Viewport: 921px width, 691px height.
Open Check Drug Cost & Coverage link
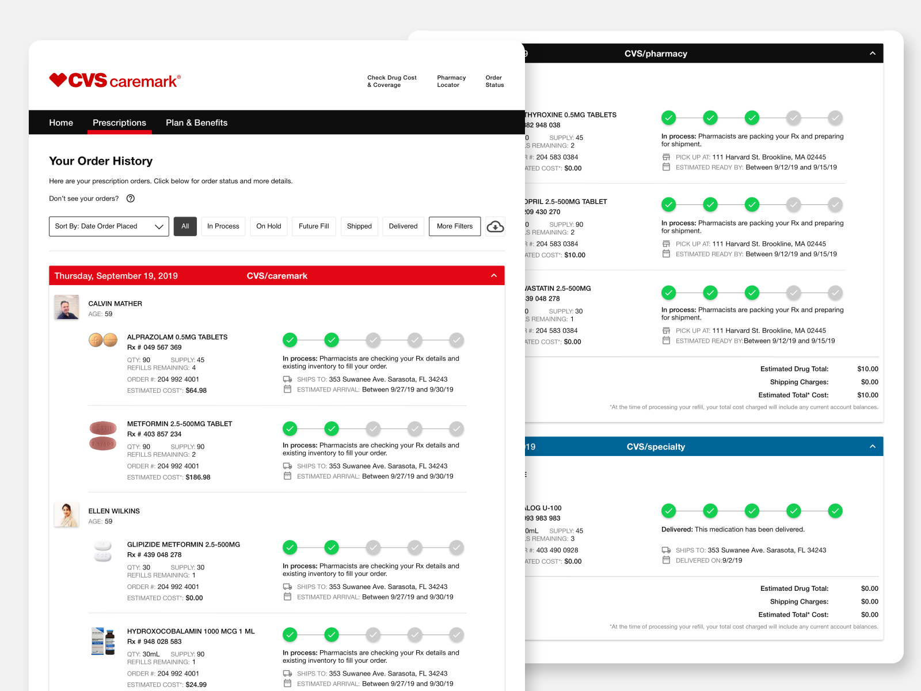pyautogui.click(x=392, y=81)
